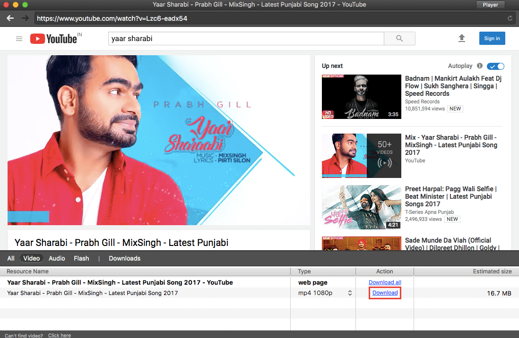Screen dimensions: 519x338
Task: Click the YouTube search box with 'yaar sharabi'
Action: [x=246, y=38]
